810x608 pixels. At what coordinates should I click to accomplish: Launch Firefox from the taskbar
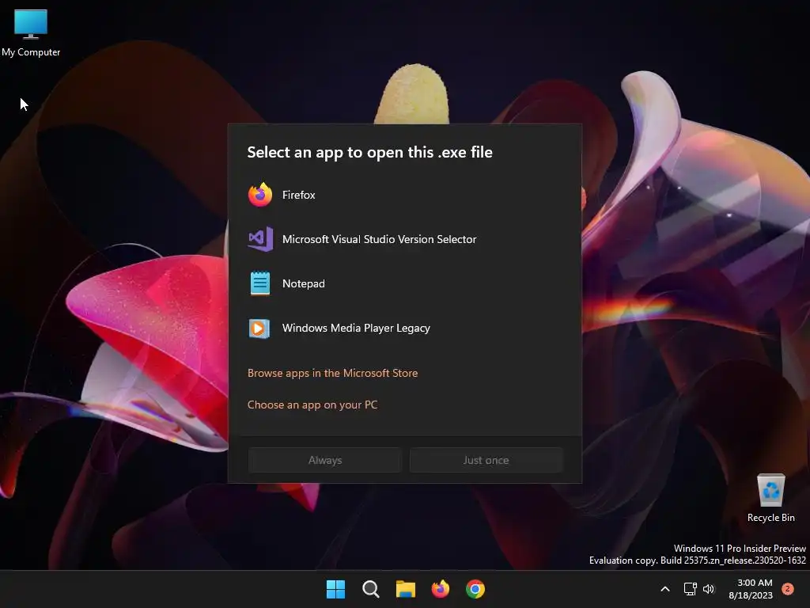(x=440, y=589)
